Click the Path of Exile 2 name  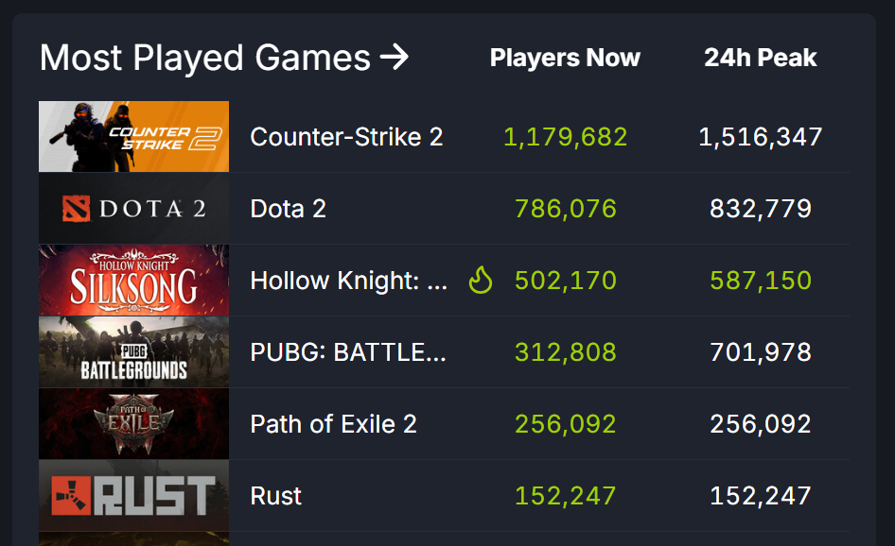333,424
